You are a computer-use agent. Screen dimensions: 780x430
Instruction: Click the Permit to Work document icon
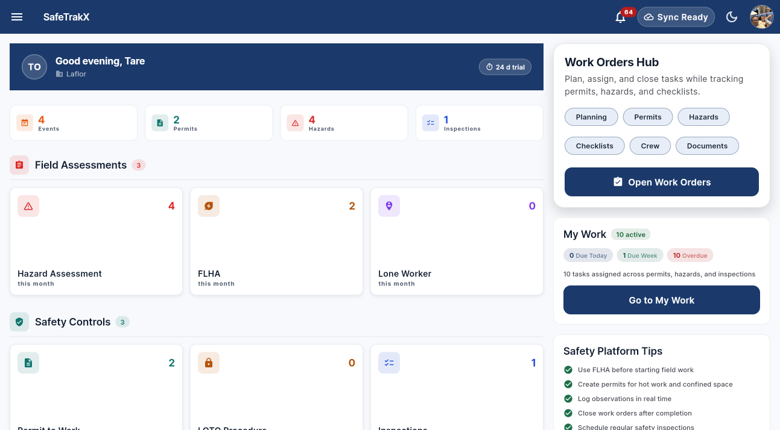tap(28, 363)
